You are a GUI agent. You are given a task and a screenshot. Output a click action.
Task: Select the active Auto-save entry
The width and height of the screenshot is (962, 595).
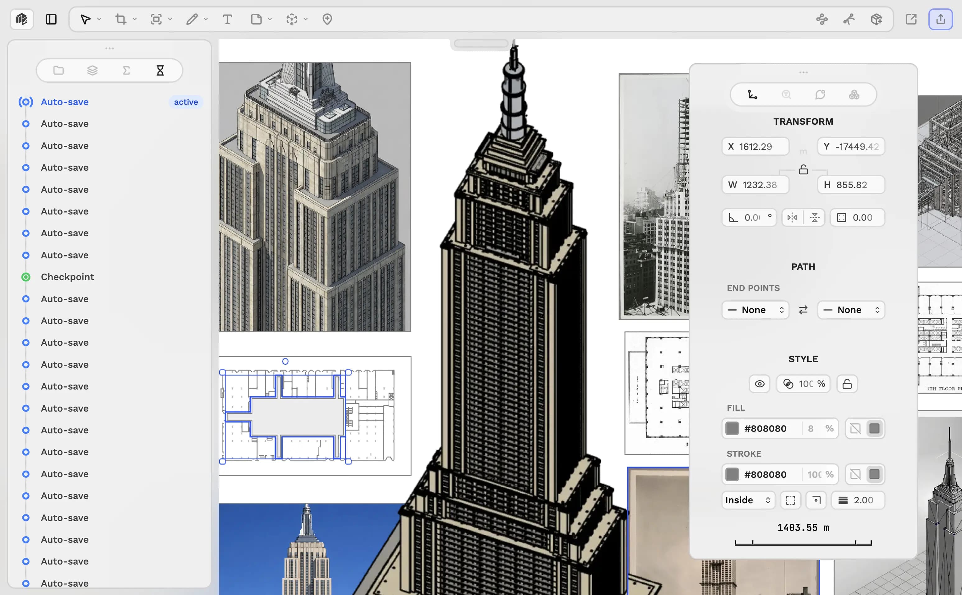click(111, 102)
